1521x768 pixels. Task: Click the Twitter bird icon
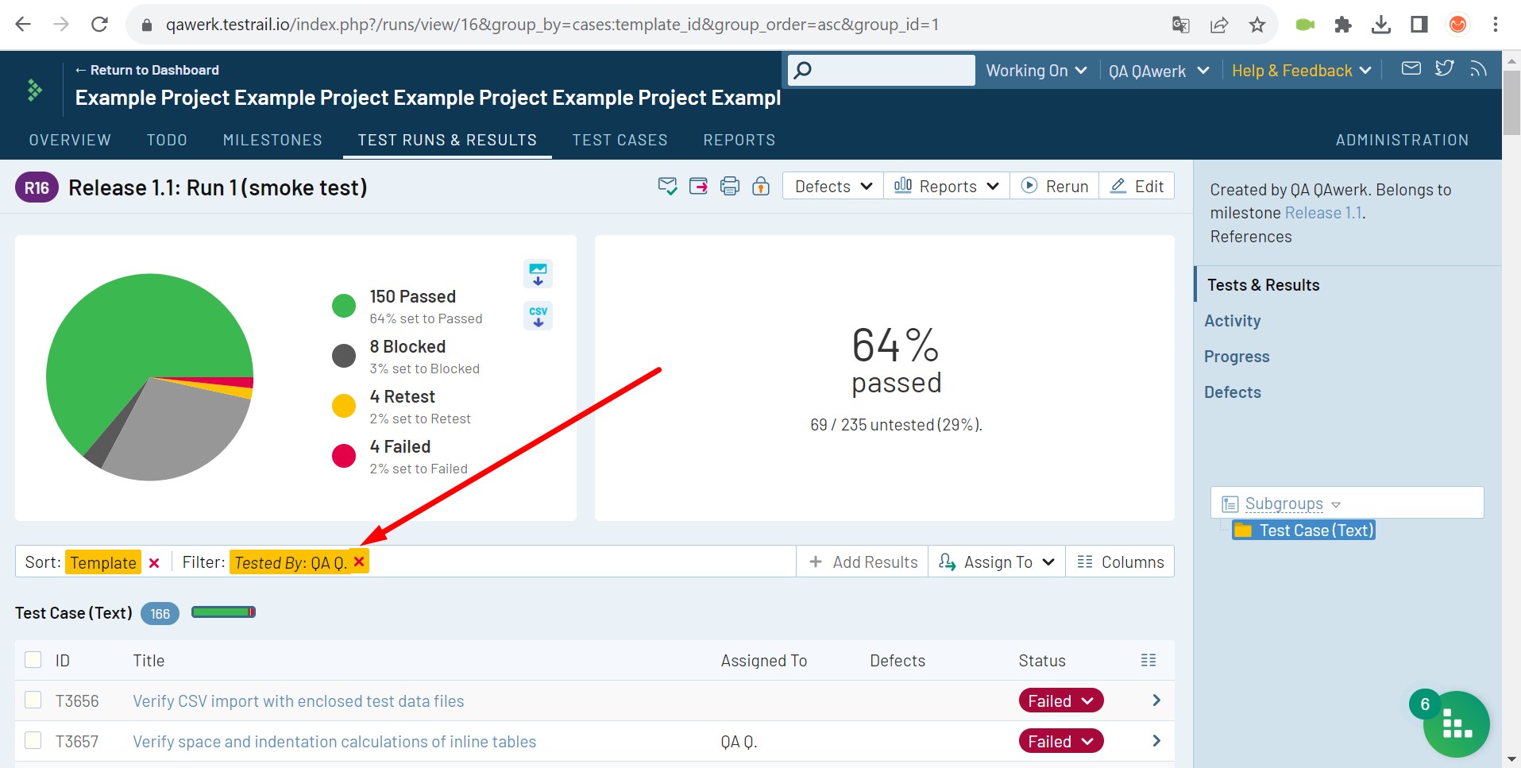click(1445, 68)
